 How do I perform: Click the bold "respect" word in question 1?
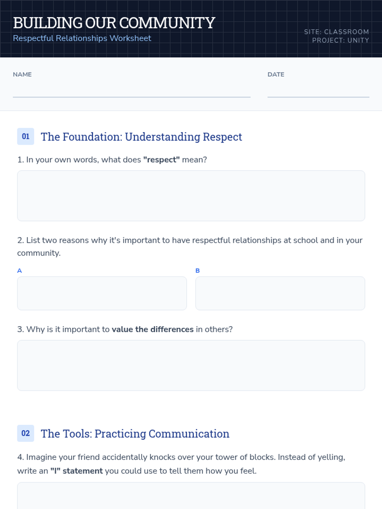coord(161,160)
